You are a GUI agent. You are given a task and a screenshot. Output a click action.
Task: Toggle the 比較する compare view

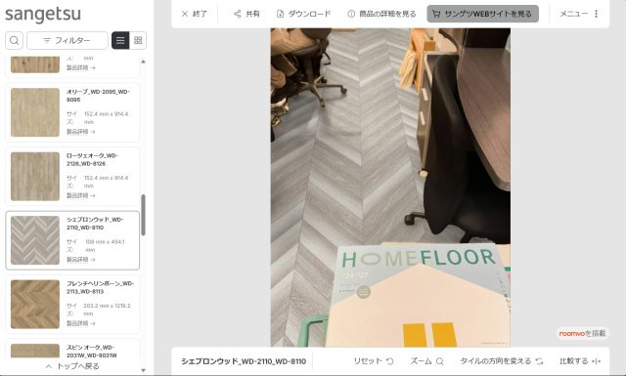point(580,361)
